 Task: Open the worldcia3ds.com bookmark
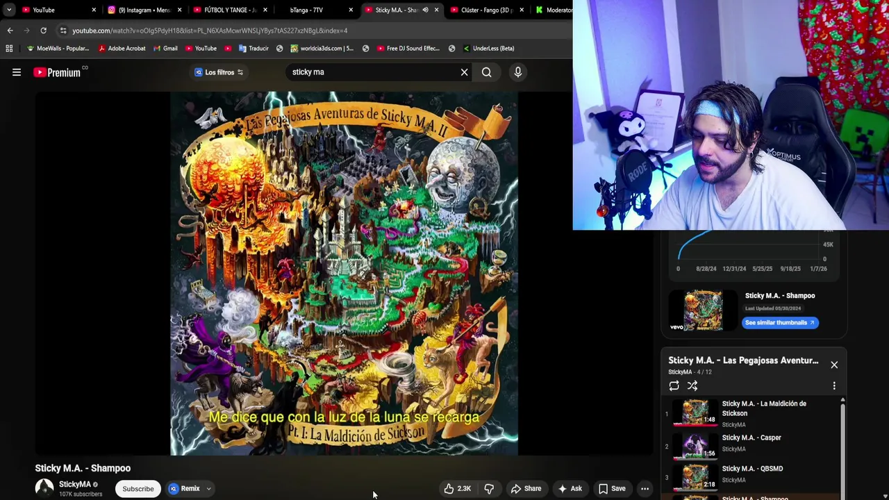click(x=322, y=49)
